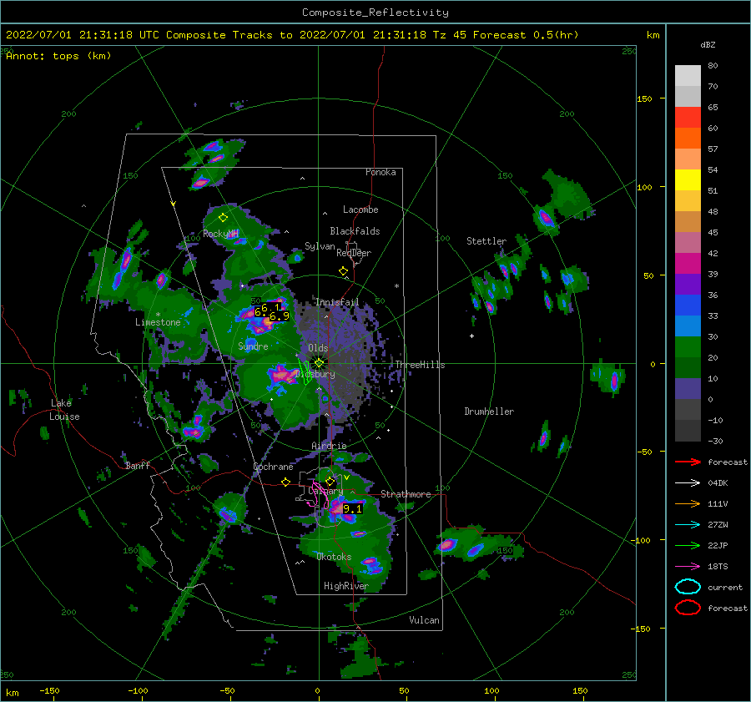The width and height of the screenshot is (751, 702).
Task: Click the cyan current ellipse legend symbol
Action: pos(688,587)
